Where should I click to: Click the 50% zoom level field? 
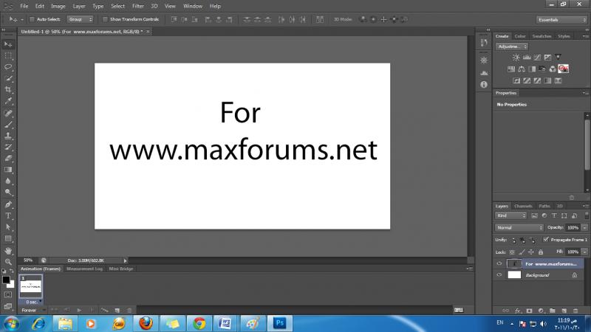[28, 260]
